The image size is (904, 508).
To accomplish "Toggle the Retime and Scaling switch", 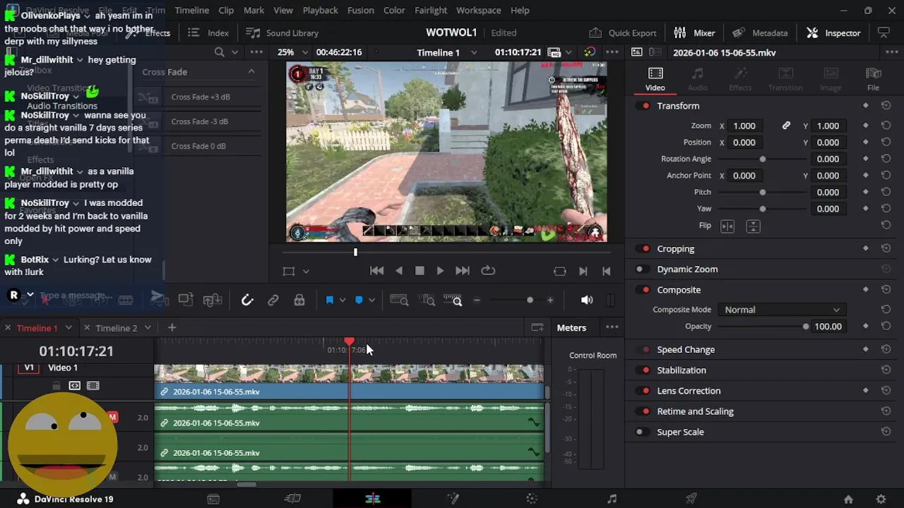I will (x=644, y=411).
